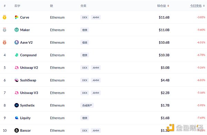Select the AMM tag in SushiSwap row

pos(96,80)
